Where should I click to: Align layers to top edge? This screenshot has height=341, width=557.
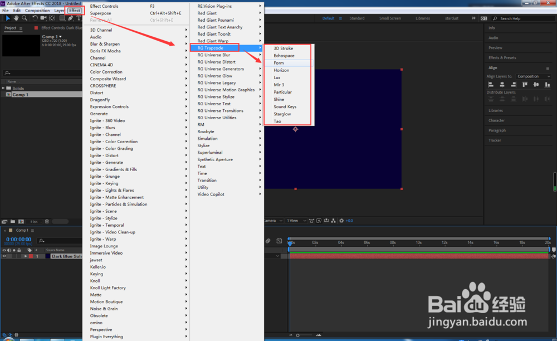525,85
